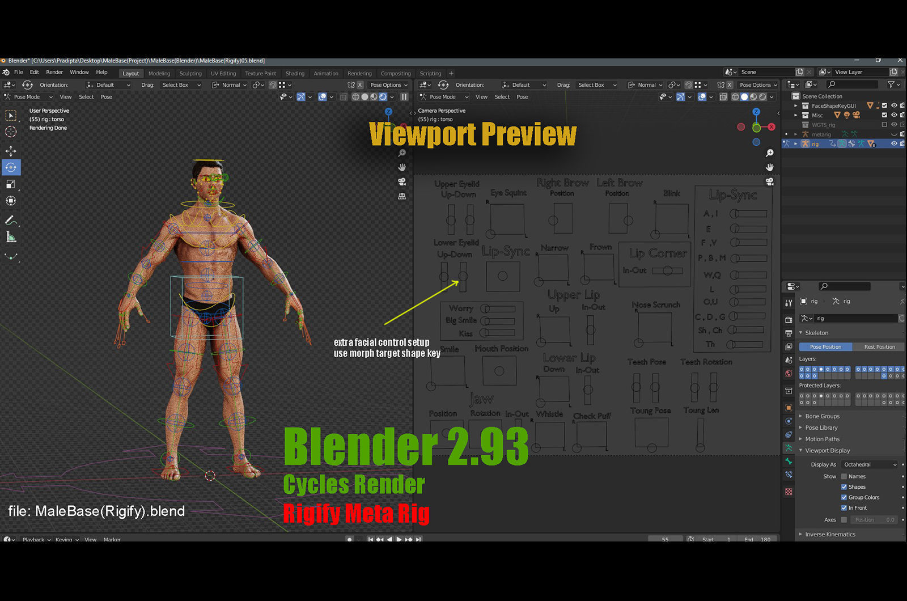
Task: Switch to the Modeling workspace tab
Action: tap(159, 74)
